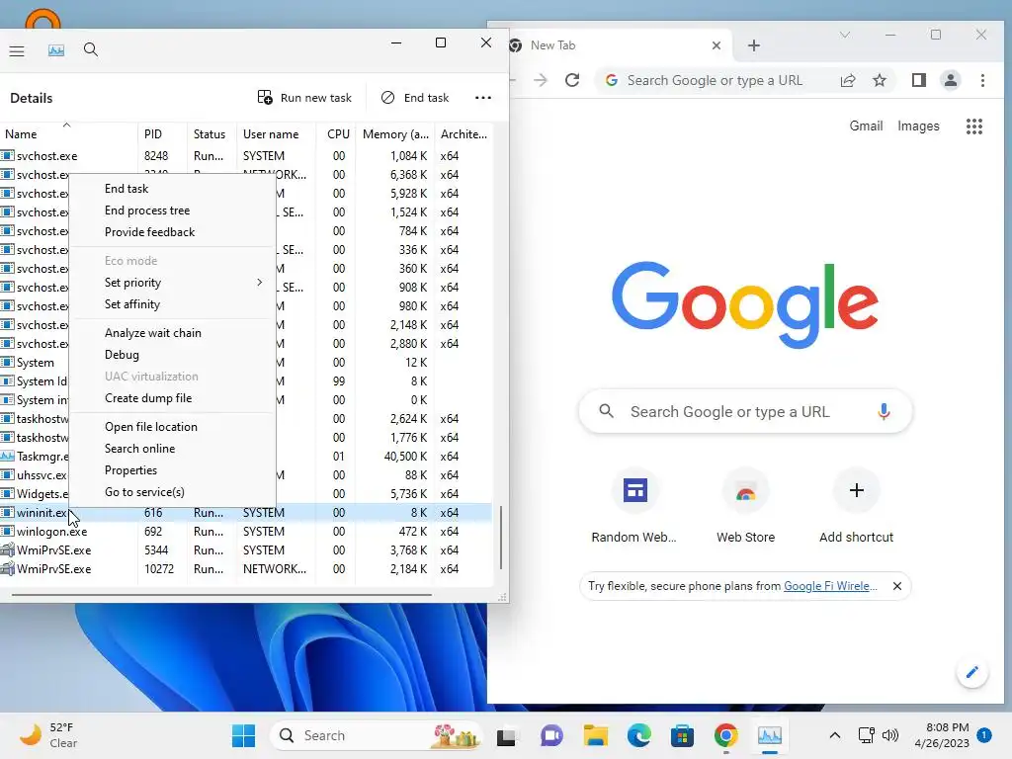Screen dimensions: 1012x759
Task: Start voice search with microphone icon
Action: tap(884, 411)
